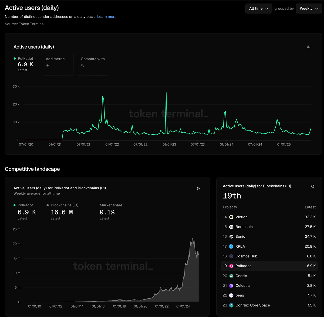Screen dimensions: 324x317
Task: Select the Polkadot logo in ranking list
Action: coord(231,266)
